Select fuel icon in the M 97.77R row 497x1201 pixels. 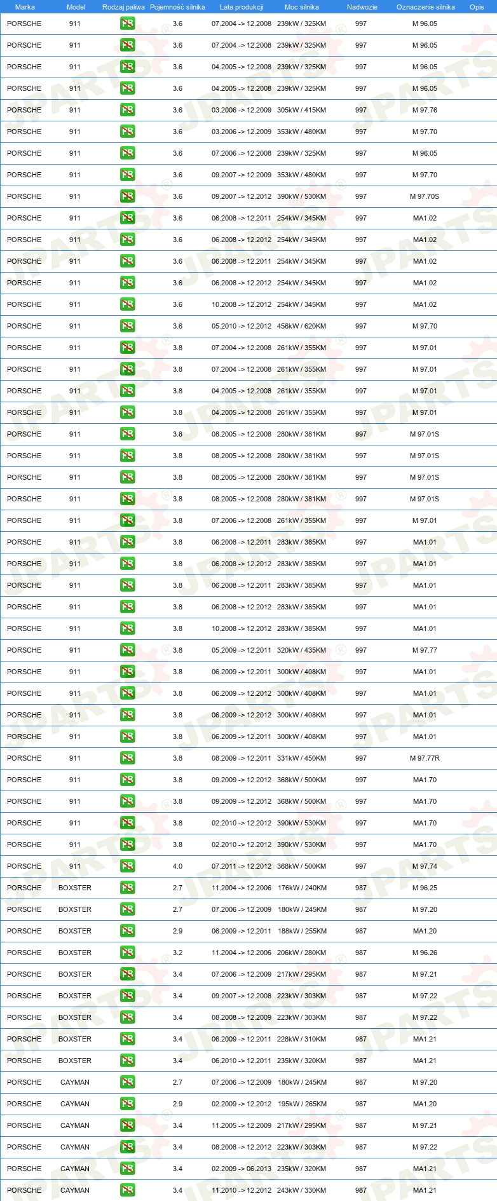[127, 758]
